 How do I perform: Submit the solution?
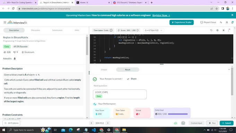(x=227, y=123)
